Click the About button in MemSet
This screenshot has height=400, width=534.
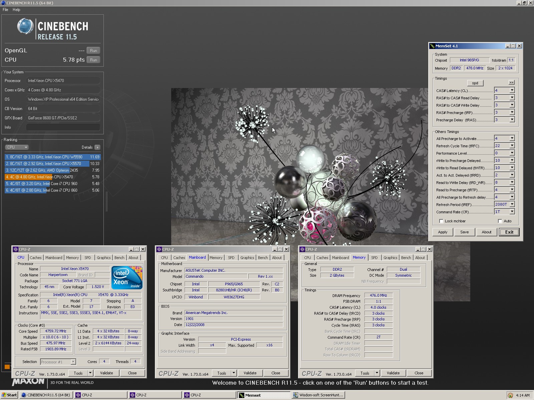click(x=487, y=232)
